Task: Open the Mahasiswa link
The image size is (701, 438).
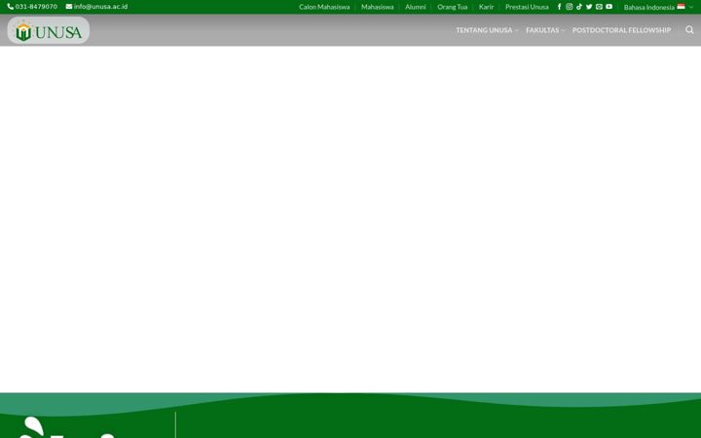Action: click(378, 7)
